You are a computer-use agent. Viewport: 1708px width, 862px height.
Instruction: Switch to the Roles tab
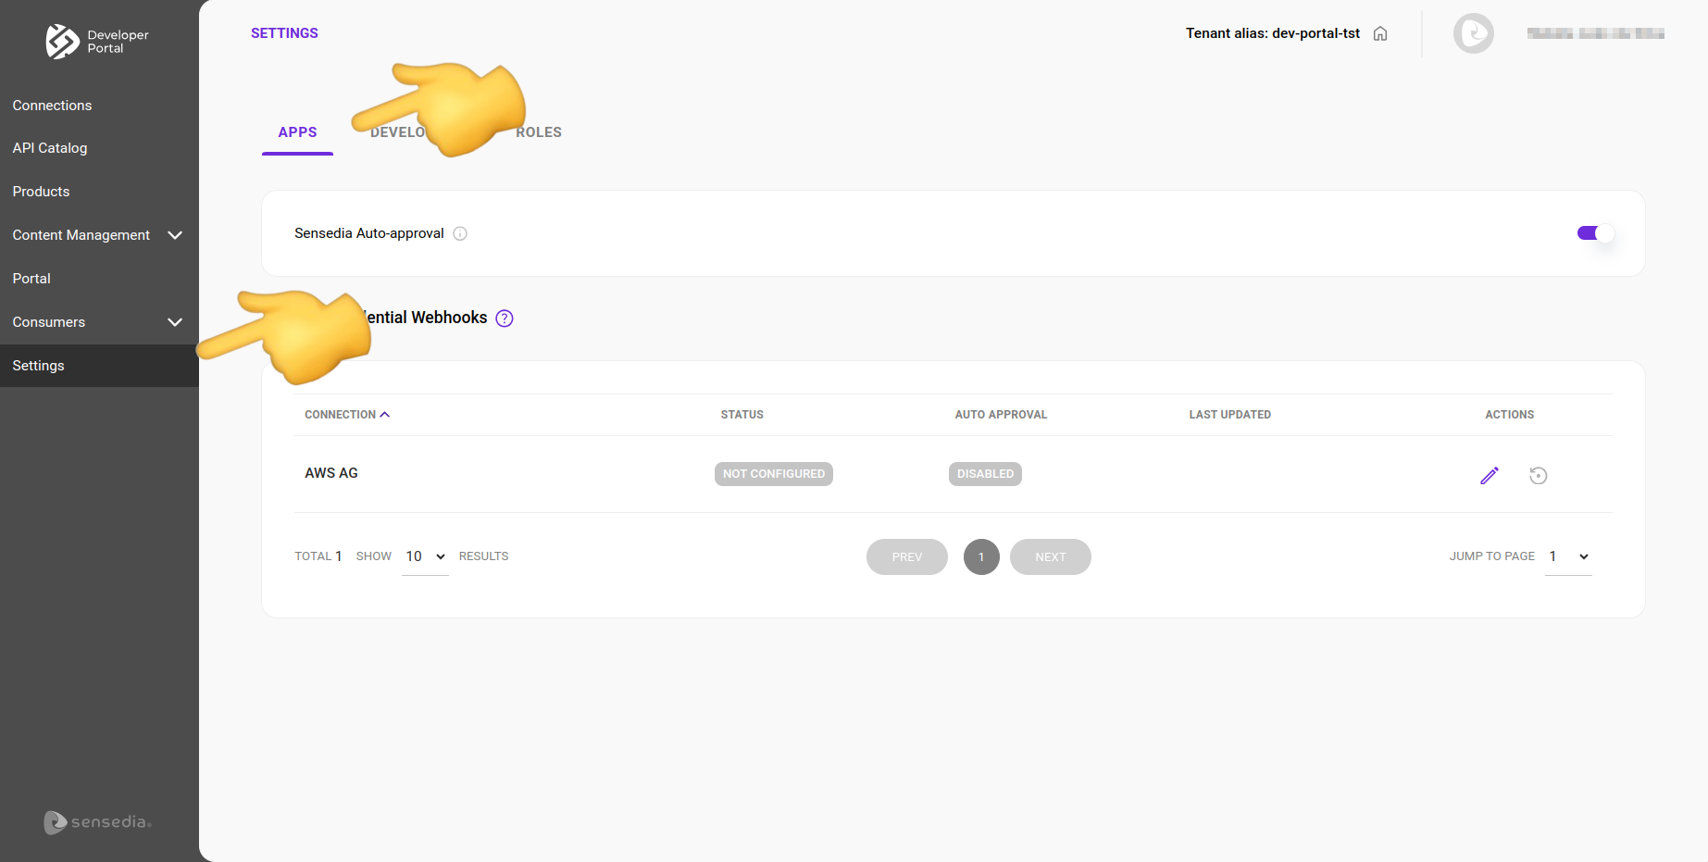pyautogui.click(x=539, y=132)
